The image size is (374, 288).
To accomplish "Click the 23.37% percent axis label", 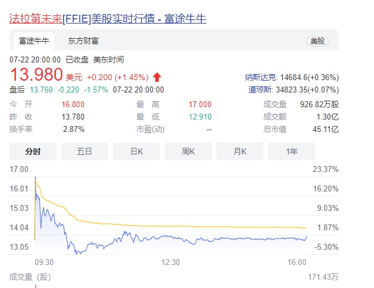I will 326,169.
